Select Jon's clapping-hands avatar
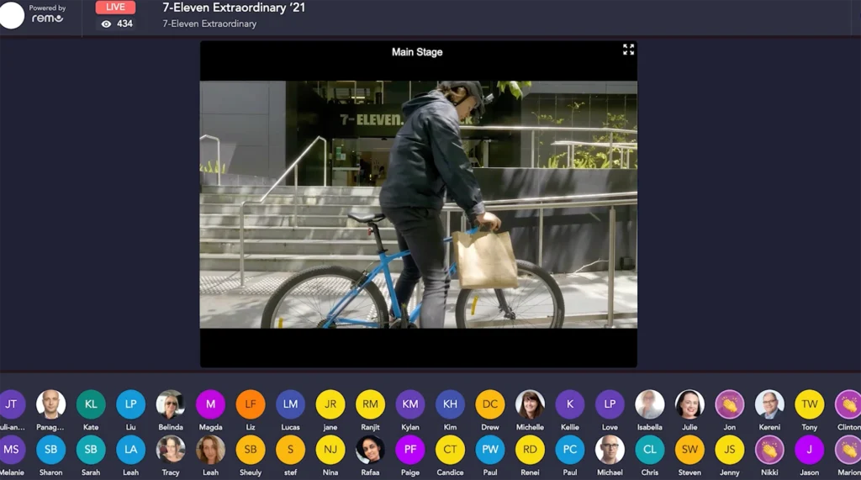Viewport: 861px width, 480px height. [730, 404]
